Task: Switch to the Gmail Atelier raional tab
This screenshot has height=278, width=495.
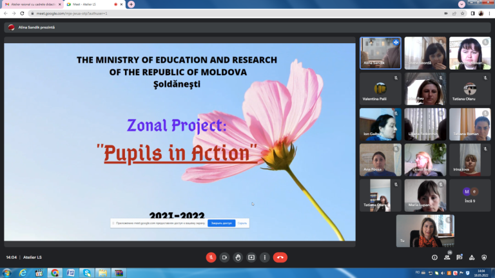Action: coord(33,5)
